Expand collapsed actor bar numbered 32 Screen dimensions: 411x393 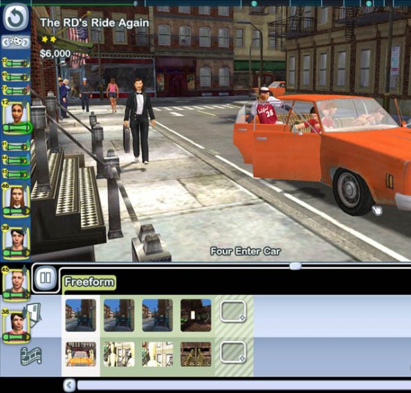point(16,63)
